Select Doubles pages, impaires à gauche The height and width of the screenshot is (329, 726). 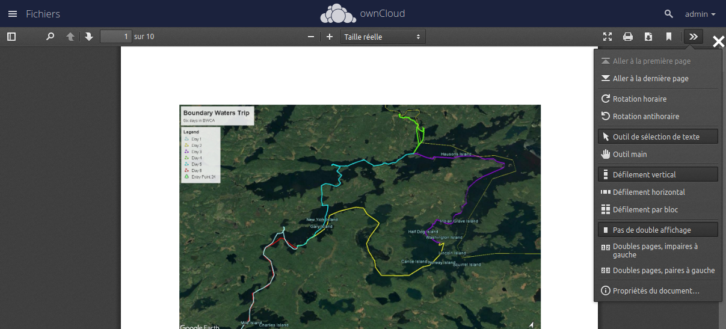[x=658, y=250]
